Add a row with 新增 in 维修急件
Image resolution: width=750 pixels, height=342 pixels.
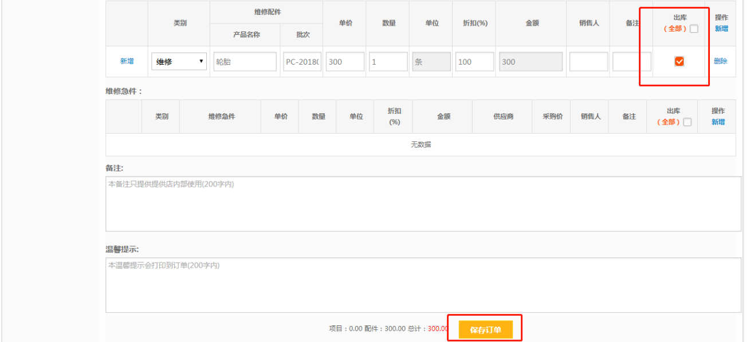coord(718,122)
